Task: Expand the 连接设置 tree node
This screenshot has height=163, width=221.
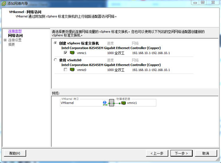Action: pyautogui.click(x=5, y=40)
